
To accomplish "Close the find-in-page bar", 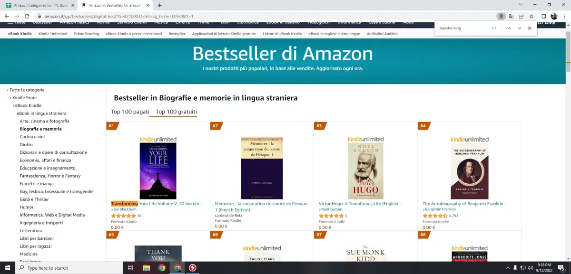I will (x=529, y=28).
